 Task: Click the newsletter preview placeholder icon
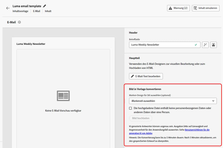(63, 96)
